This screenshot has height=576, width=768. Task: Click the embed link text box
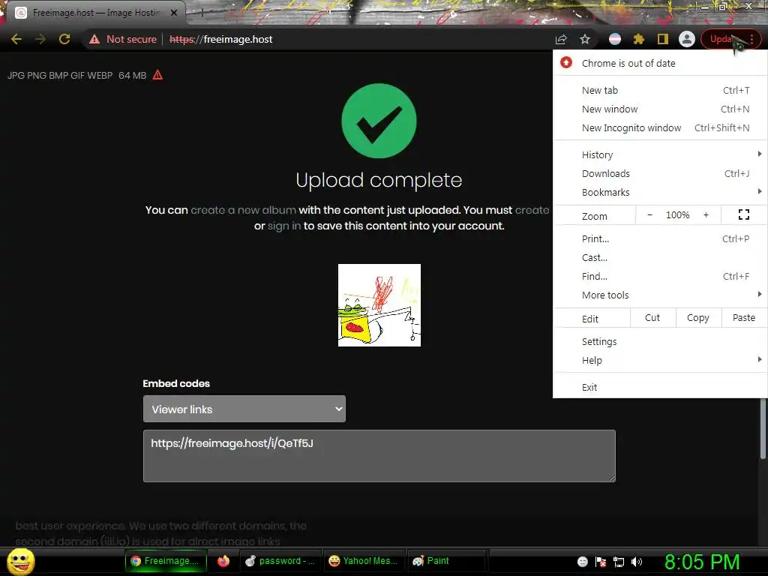click(379, 456)
